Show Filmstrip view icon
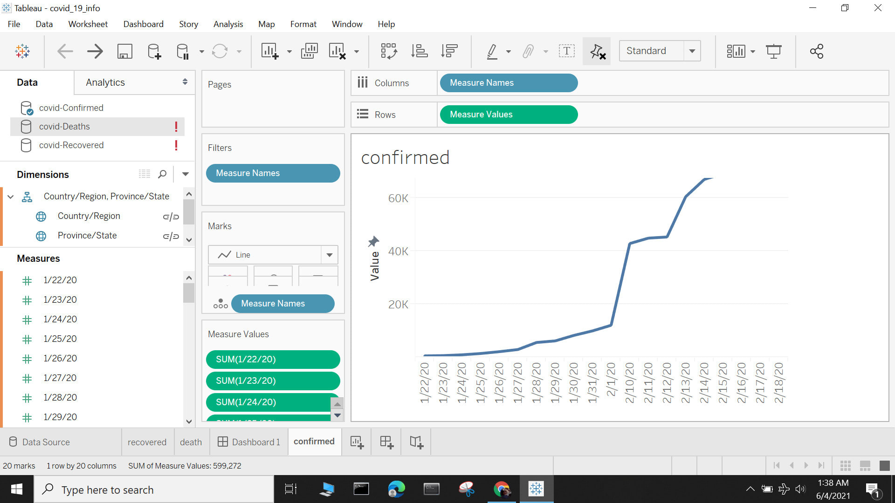 865,465
